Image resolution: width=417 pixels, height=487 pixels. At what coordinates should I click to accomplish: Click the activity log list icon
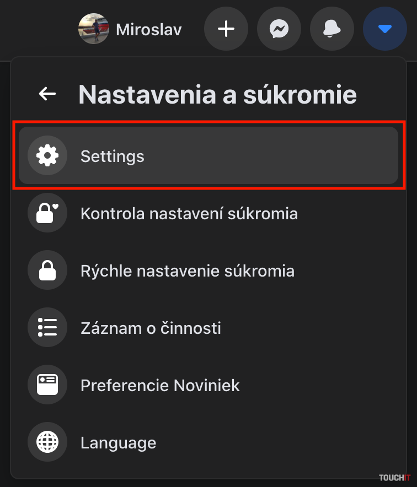(47, 328)
